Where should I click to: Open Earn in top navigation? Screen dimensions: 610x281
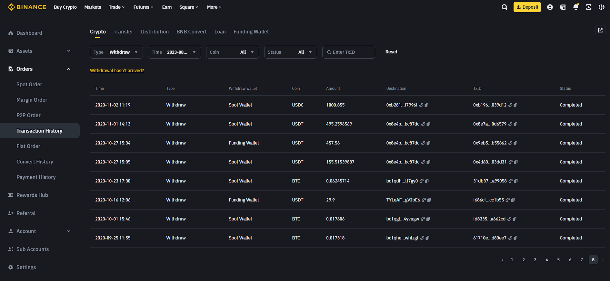point(167,7)
